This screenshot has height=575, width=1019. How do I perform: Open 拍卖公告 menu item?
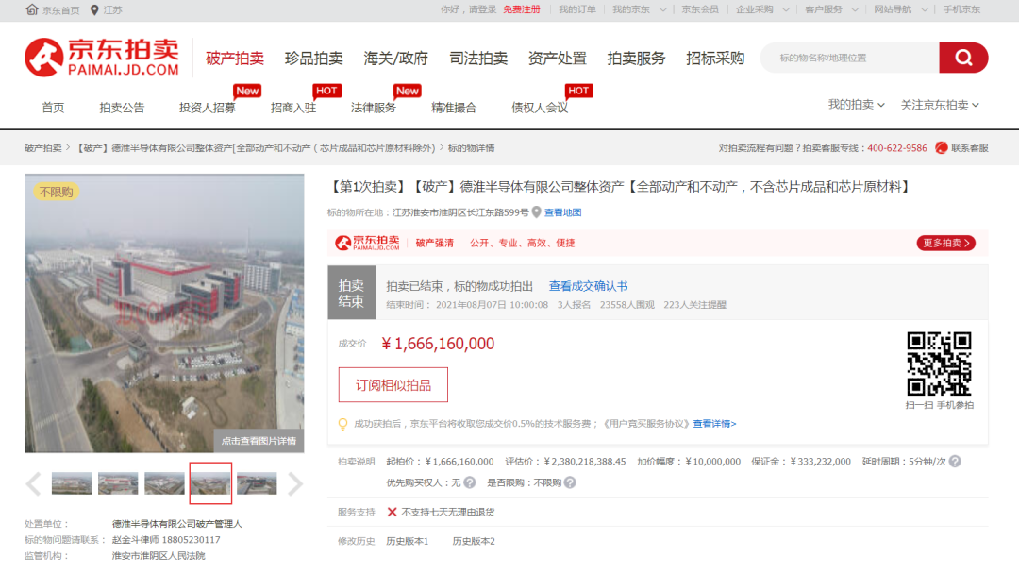pyautogui.click(x=122, y=108)
